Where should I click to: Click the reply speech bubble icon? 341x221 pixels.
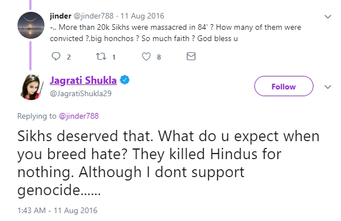pos(56,56)
